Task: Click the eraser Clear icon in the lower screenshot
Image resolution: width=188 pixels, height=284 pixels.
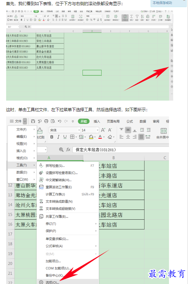Action: point(110,137)
